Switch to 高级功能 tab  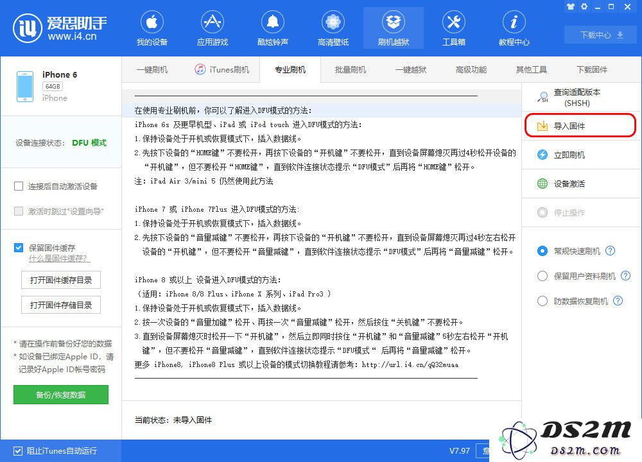click(471, 69)
